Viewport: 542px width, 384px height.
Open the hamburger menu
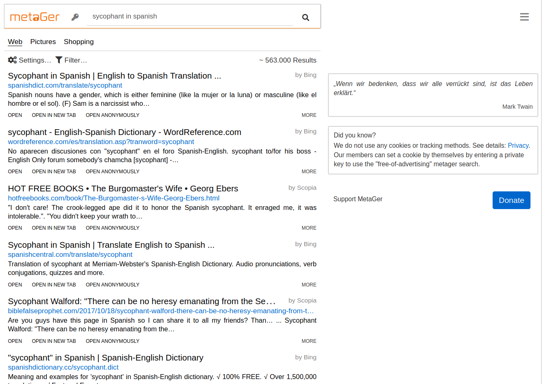(524, 17)
